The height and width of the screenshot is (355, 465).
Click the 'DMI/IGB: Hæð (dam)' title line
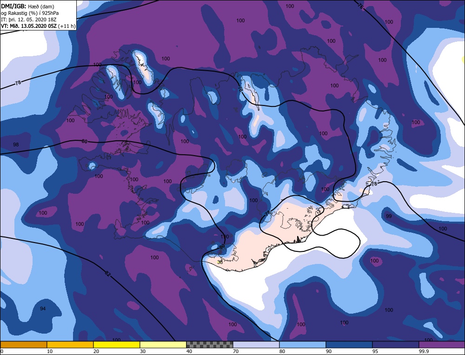27,6
